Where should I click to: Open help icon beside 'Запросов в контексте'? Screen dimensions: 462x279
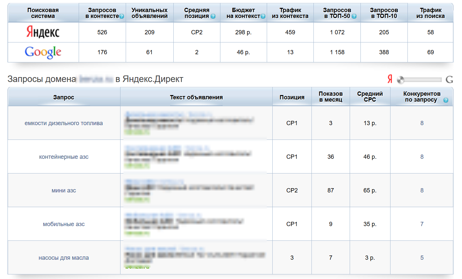(x=122, y=16)
